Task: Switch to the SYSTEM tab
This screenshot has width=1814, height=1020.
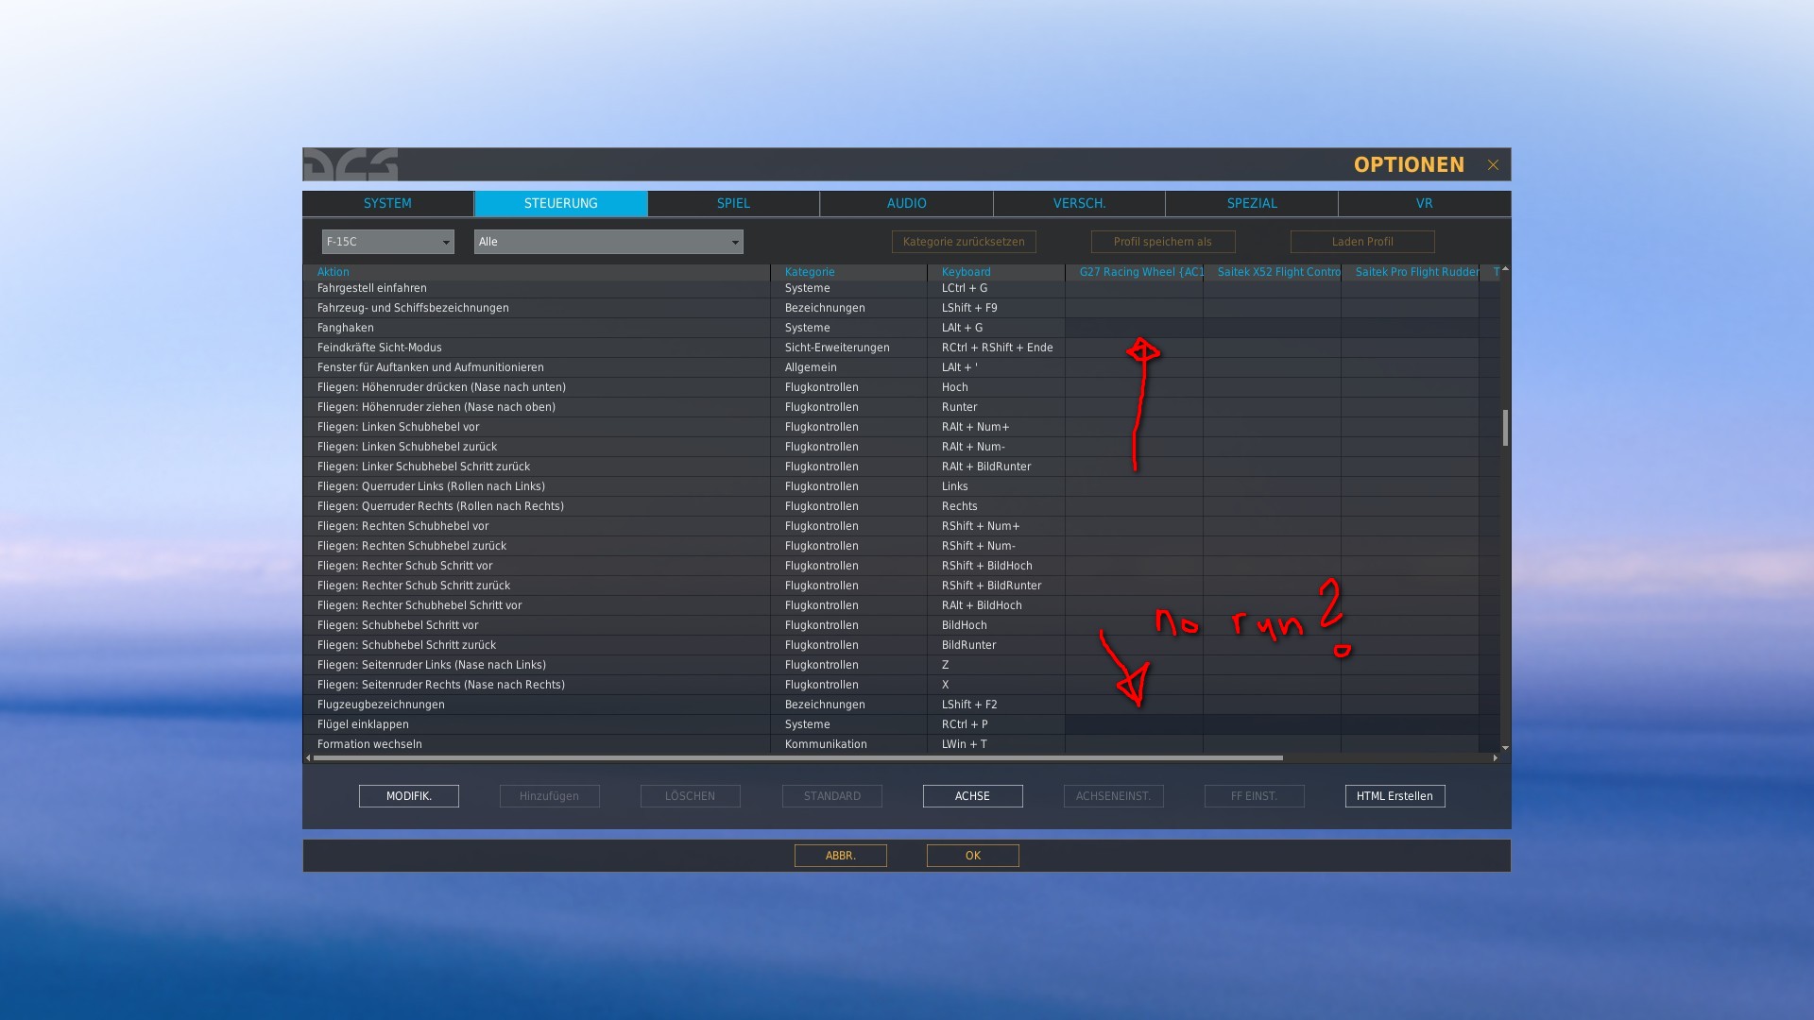Action: [x=387, y=203]
